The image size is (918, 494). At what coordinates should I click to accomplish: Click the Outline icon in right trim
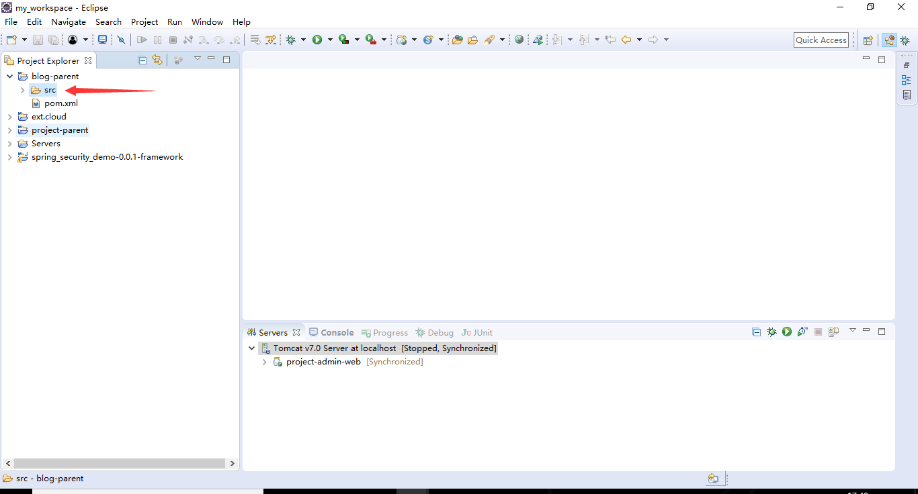point(907,80)
